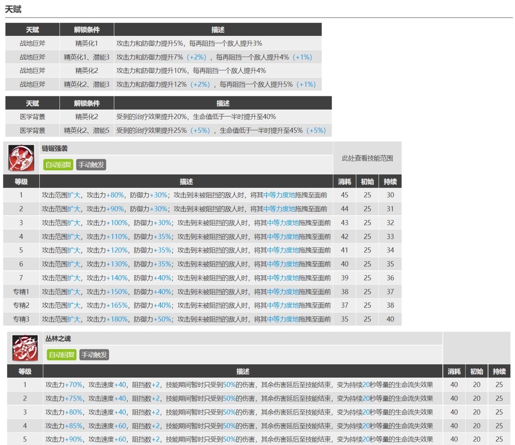
Task: Select the 手动触发 tag under 链锯强袭
Action: (x=91, y=165)
